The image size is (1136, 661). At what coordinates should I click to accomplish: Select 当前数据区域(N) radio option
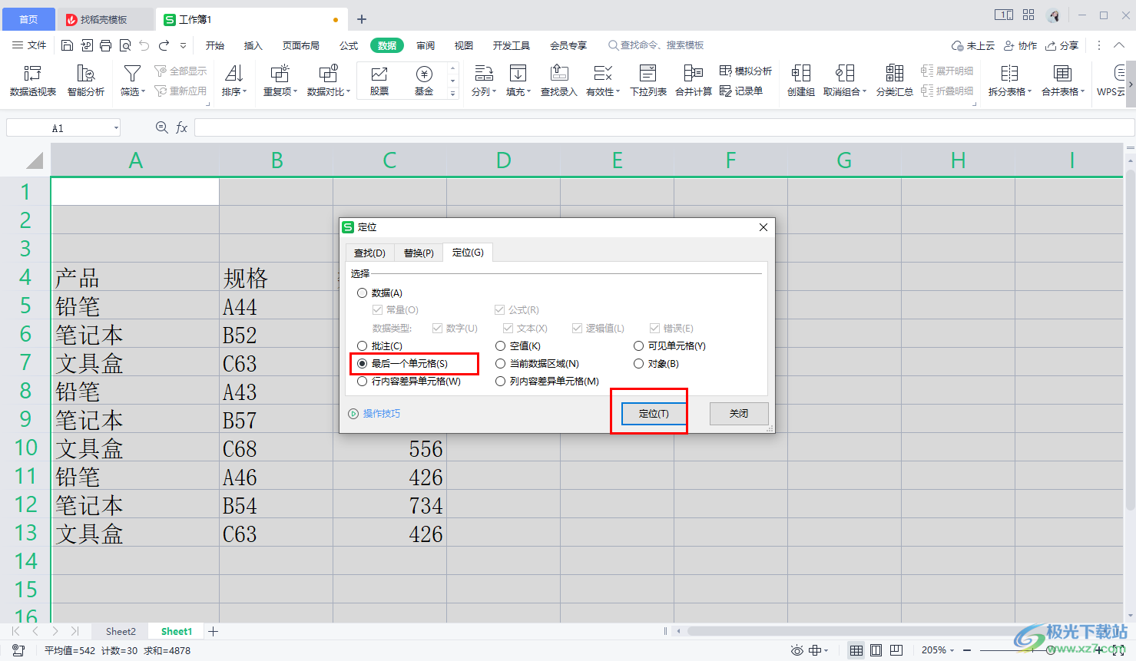click(538, 364)
